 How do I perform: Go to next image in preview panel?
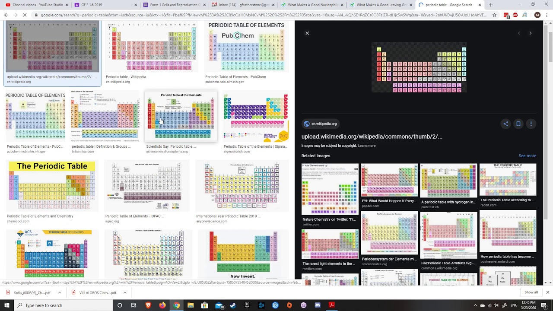click(x=531, y=33)
